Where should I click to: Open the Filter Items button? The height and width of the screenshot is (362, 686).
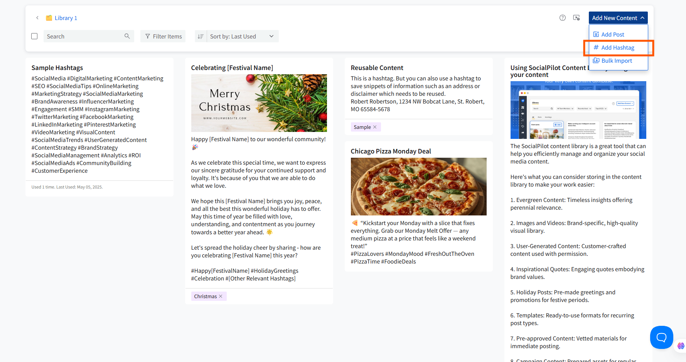coord(163,36)
